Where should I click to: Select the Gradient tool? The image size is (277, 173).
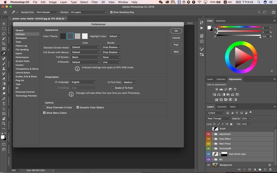click(x=4, y=83)
